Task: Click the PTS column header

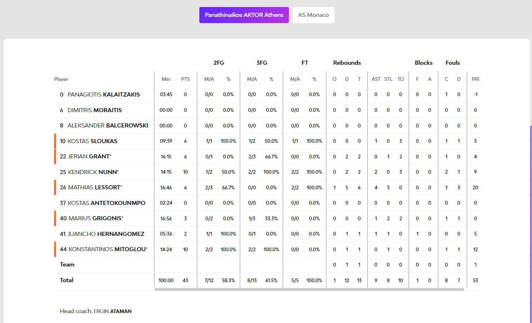Action: 185,79
